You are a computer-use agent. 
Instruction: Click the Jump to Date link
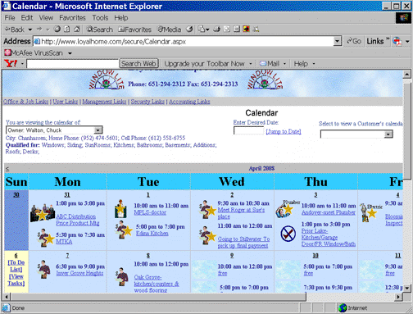click(284, 131)
